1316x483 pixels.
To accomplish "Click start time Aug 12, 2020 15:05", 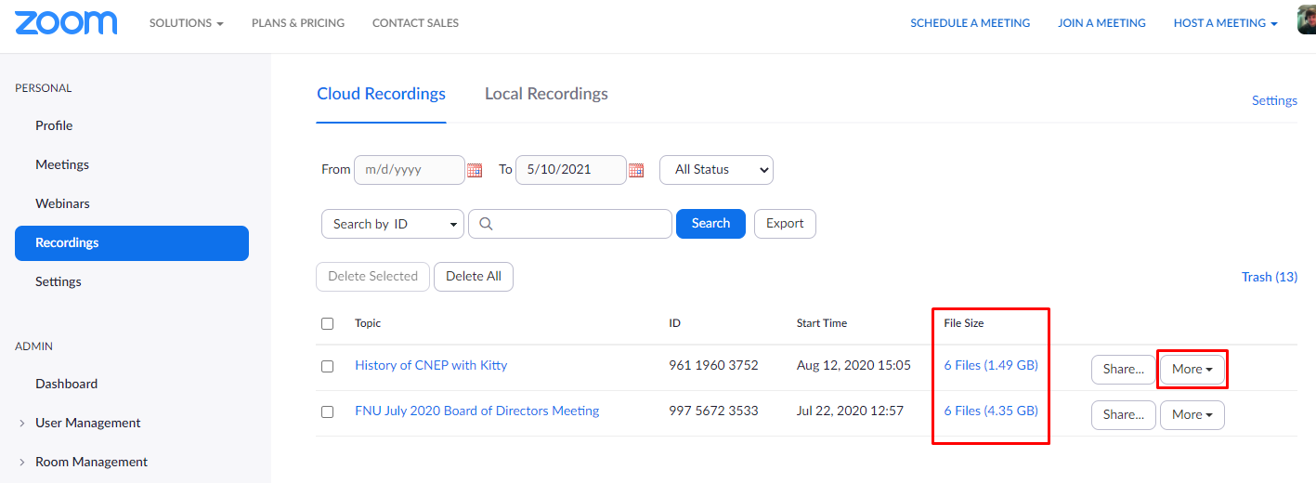I will (x=853, y=365).
